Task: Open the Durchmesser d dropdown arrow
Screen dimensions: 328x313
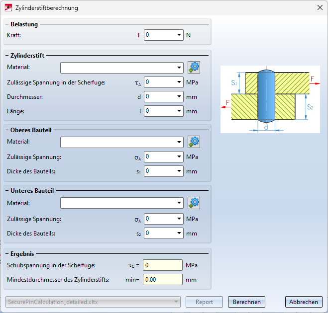Action: 179,96
